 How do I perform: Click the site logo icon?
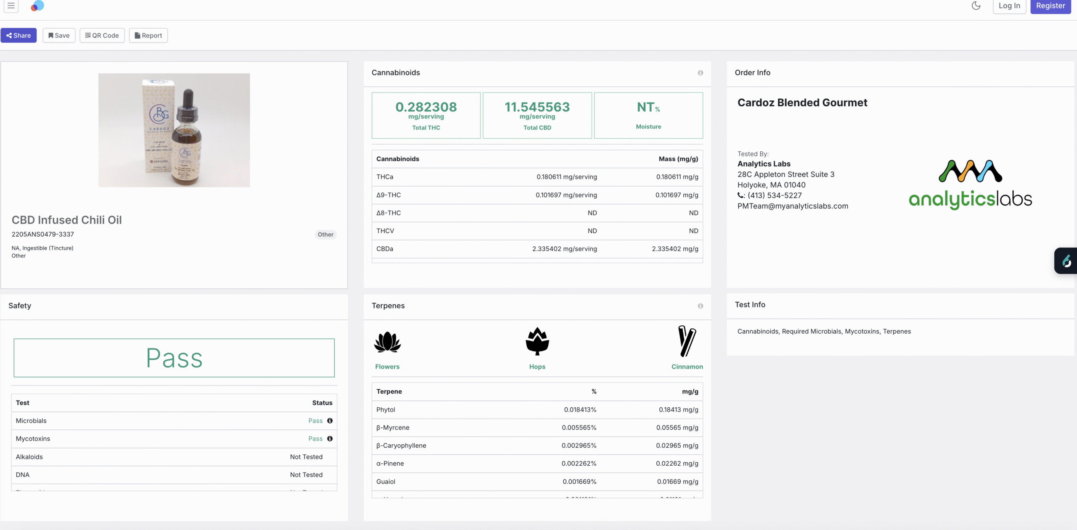[x=37, y=5]
